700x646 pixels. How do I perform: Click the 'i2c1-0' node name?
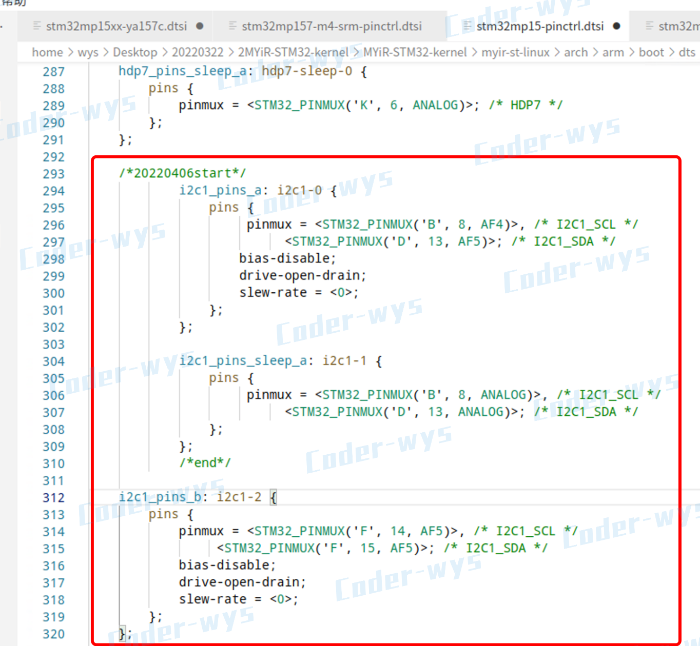tap(300, 190)
